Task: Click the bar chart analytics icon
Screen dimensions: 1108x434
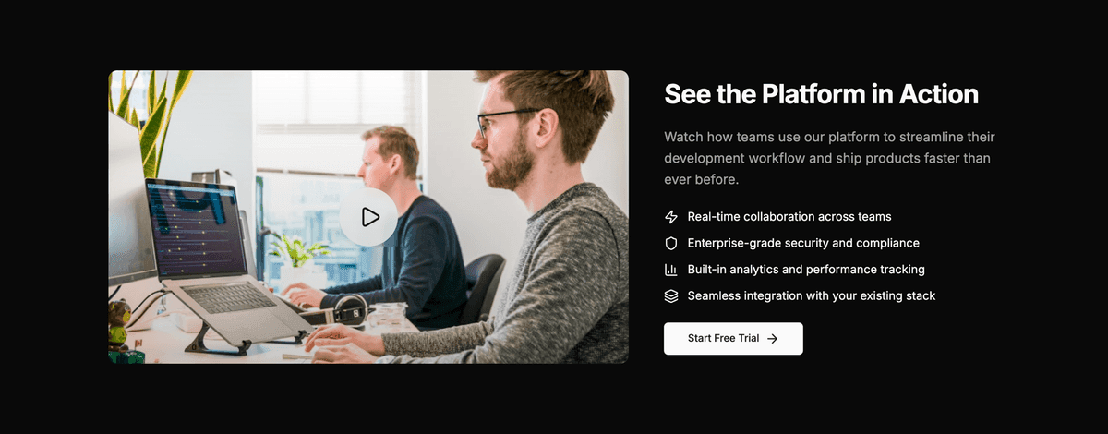Action: [x=671, y=270]
